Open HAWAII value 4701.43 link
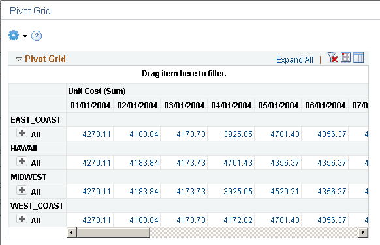The height and width of the screenshot is (245, 380). pos(238,163)
